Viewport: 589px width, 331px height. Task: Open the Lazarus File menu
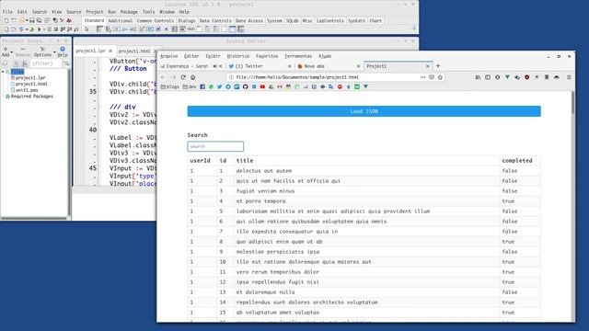7,12
